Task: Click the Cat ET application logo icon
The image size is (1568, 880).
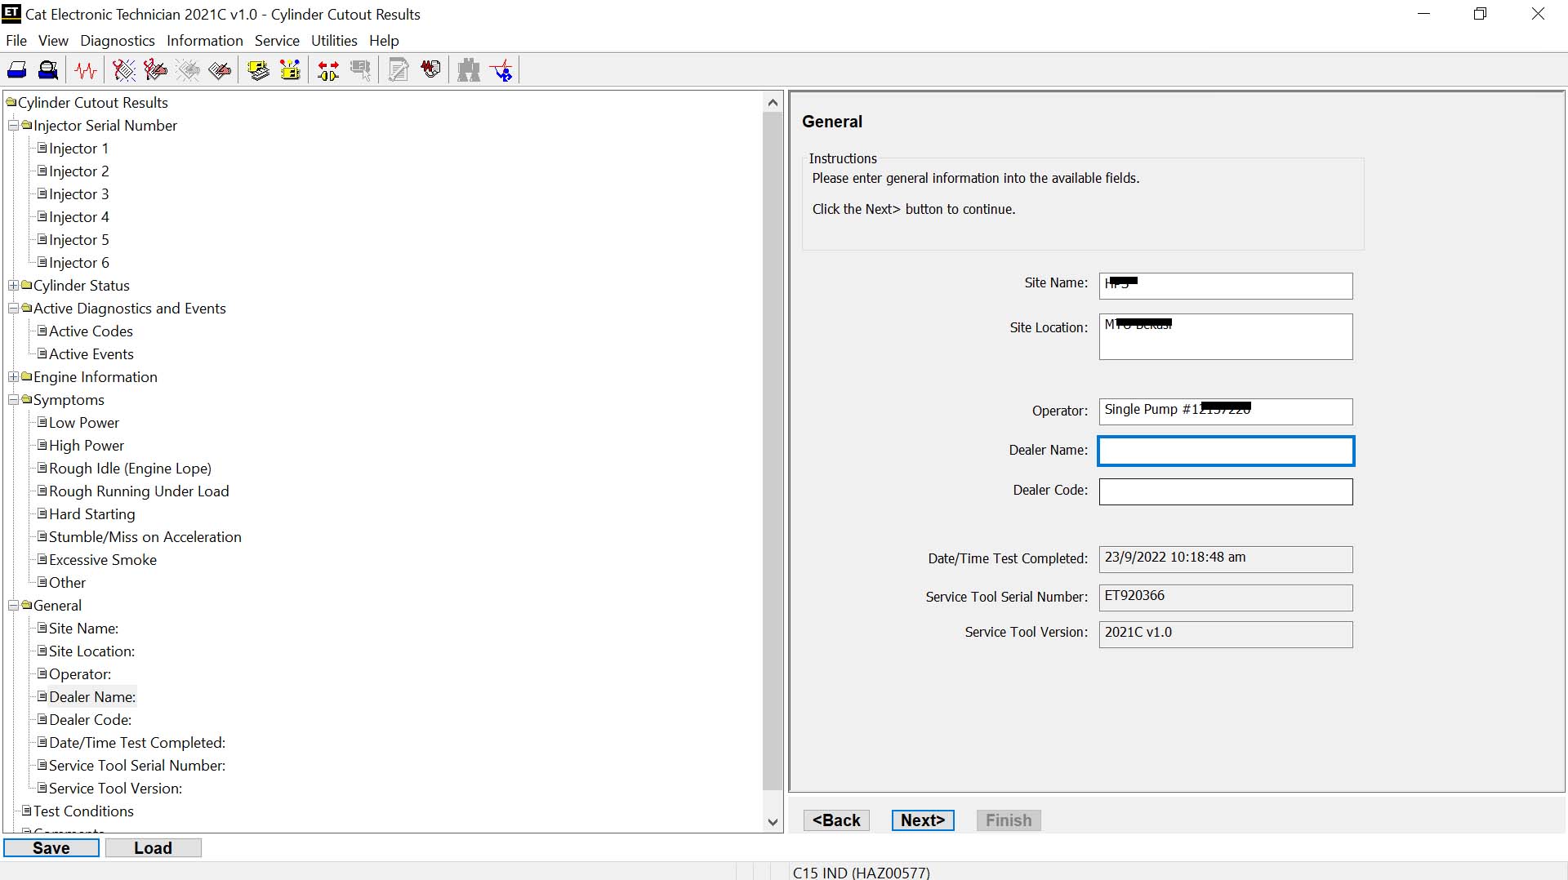Action: click(x=11, y=14)
